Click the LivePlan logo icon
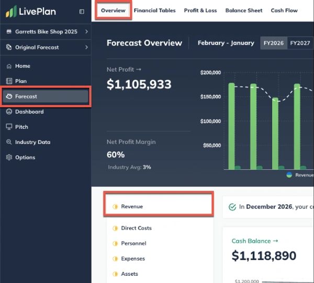Screen dimensions: 314x283 tap(10, 12)
